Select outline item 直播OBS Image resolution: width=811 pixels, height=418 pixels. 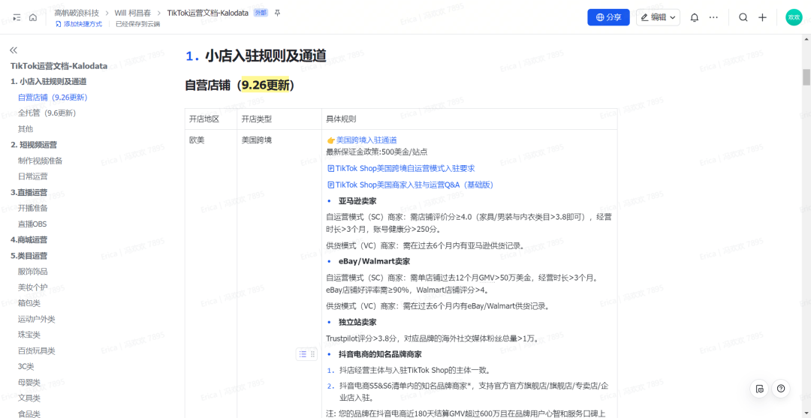tap(32, 224)
